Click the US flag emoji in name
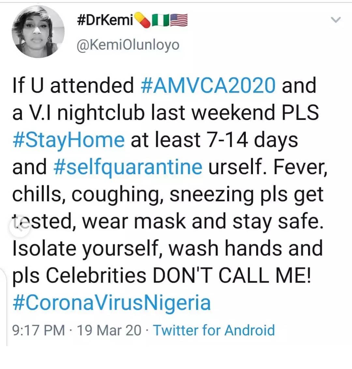The height and width of the screenshot is (369, 352). click(179, 21)
